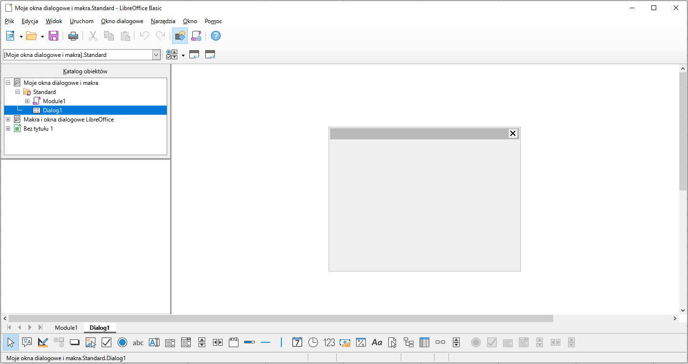Select the List Box control tool

click(x=170, y=343)
